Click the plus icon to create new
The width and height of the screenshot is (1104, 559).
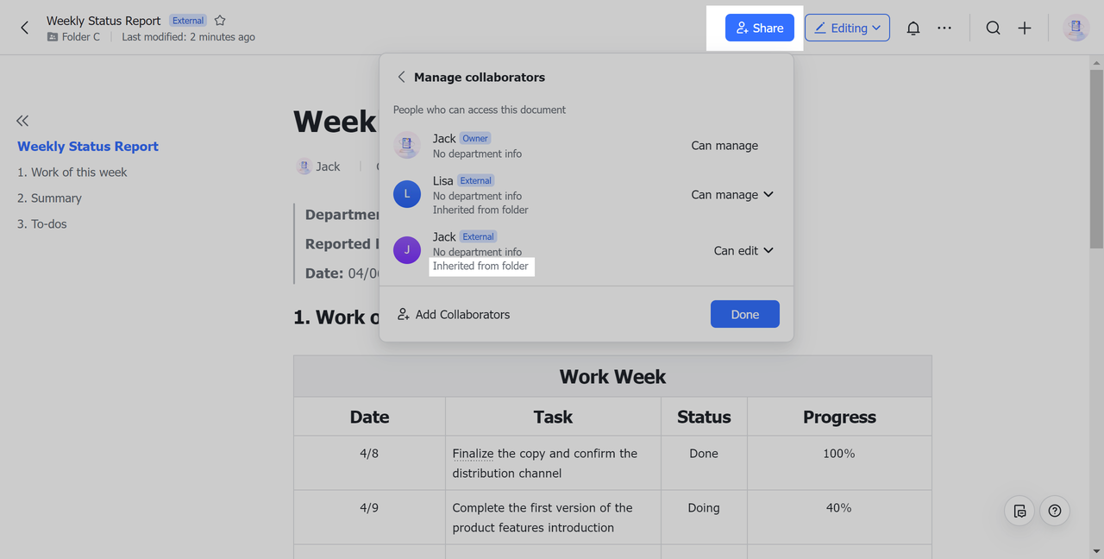click(1025, 28)
